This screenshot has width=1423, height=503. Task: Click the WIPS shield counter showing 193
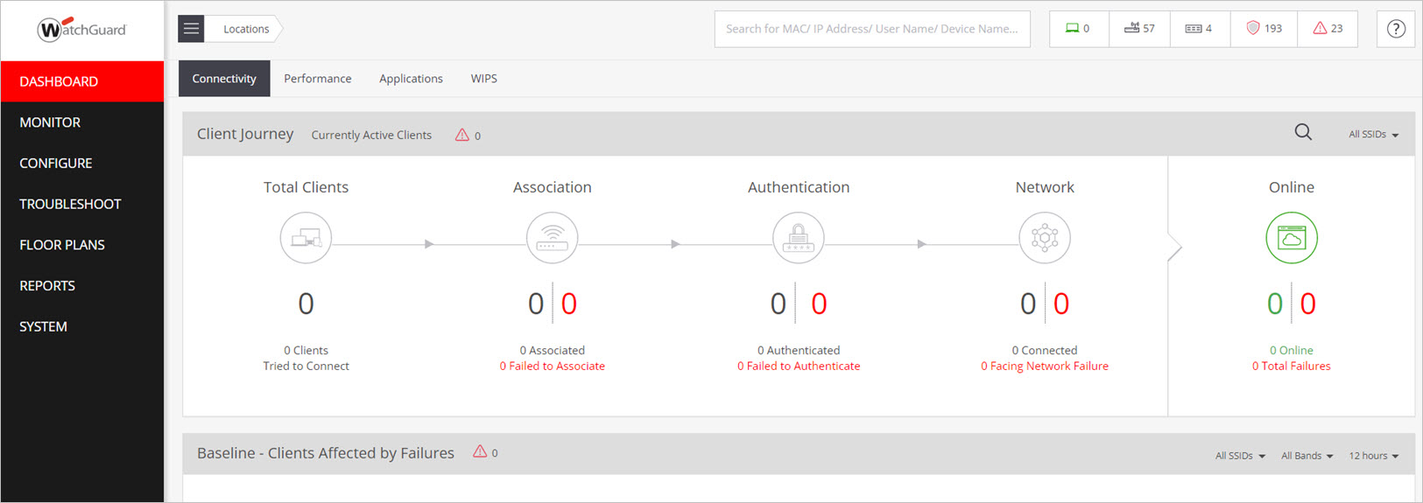point(1264,29)
